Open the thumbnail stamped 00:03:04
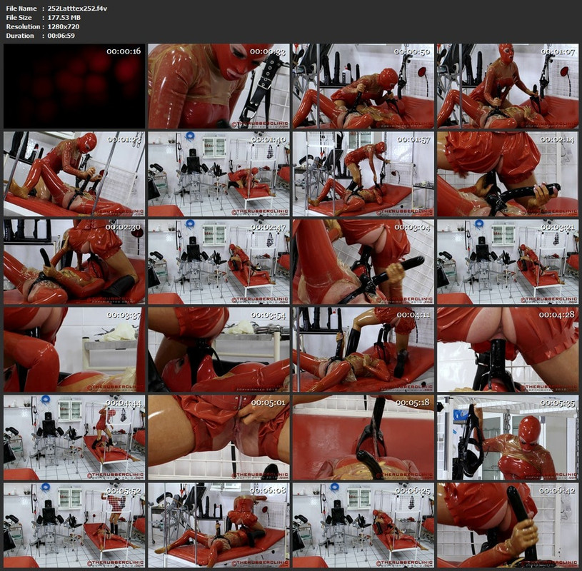Viewport: 582px width, 571px height. click(x=363, y=262)
